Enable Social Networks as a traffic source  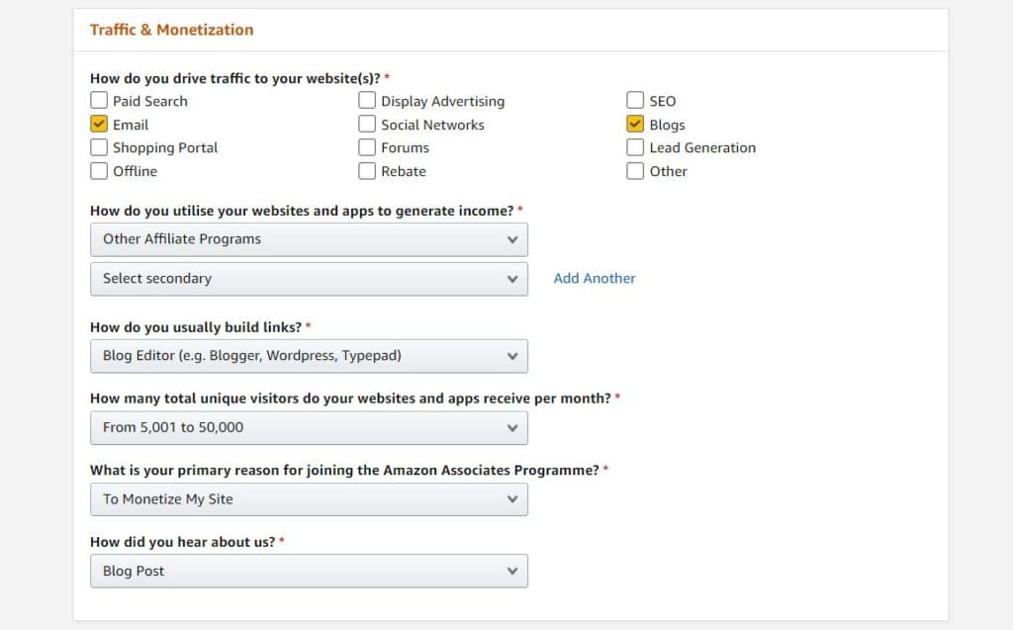(x=367, y=124)
